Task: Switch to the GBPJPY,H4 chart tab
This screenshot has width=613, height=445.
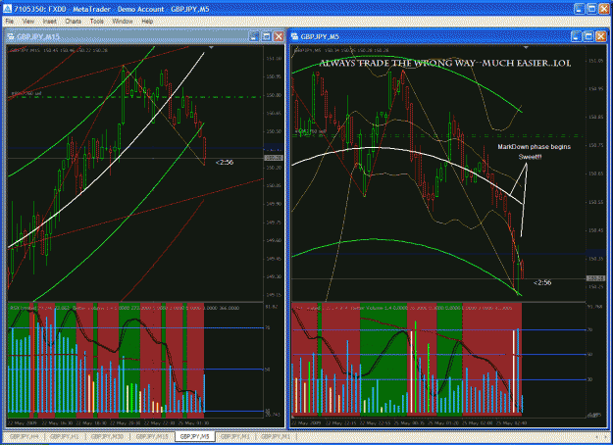Action: (x=24, y=436)
